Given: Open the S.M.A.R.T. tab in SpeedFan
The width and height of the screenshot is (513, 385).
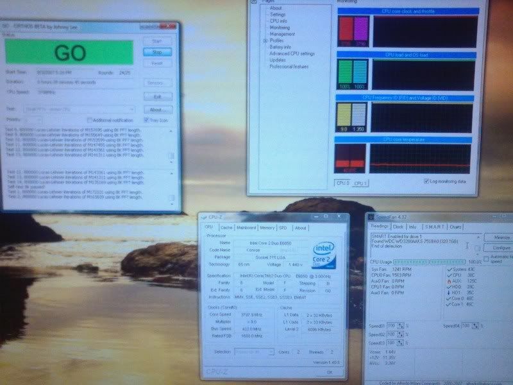Looking at the screenshot, I should (435, 227).
